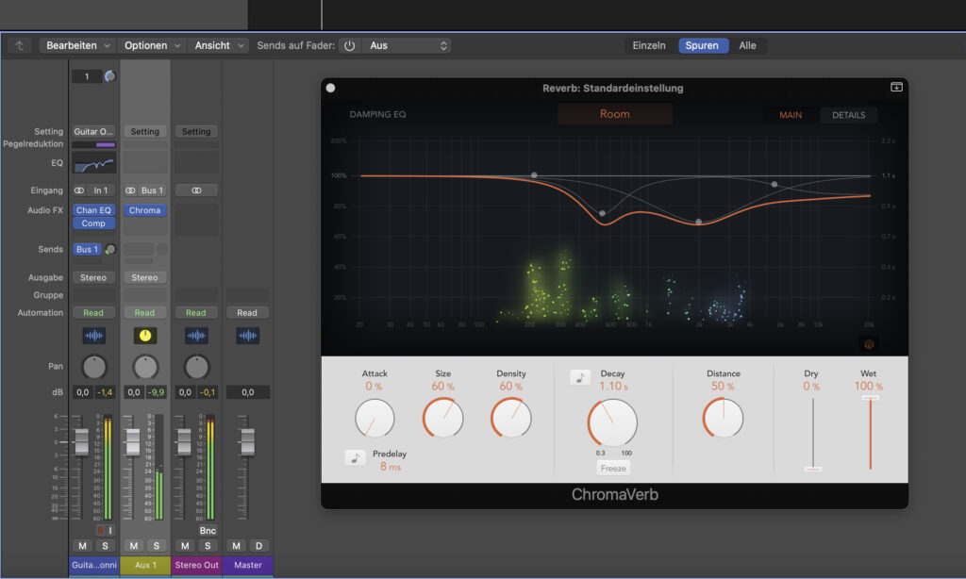Screen dimensions: 966x579
Task: Open Setting button on Stereo Out strip
Action: (196, 132)
